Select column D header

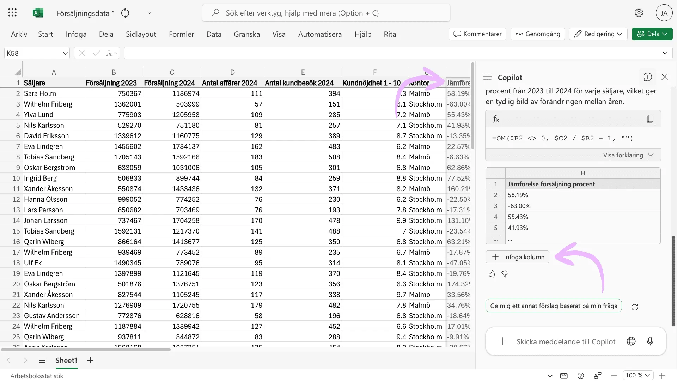pyautogui.click(x=232, y=72)
